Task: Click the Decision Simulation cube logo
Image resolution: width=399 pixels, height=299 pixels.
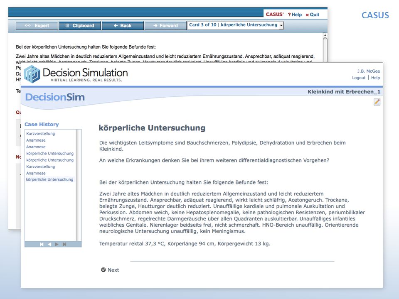Action: point(32,74)
